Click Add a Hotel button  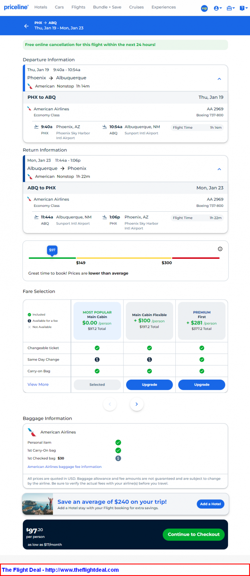pos(210,504)
